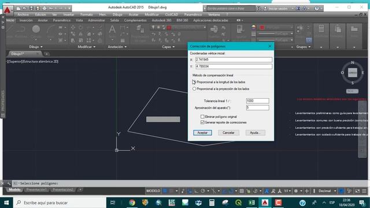Image resolution: width=370 pixels, height=208 pixels.
Task: Click the Windows search box Escribe aquí
Action: 60,203
